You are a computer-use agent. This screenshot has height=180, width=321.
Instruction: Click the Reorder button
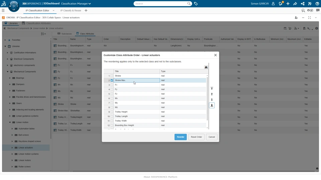(181, 137)
